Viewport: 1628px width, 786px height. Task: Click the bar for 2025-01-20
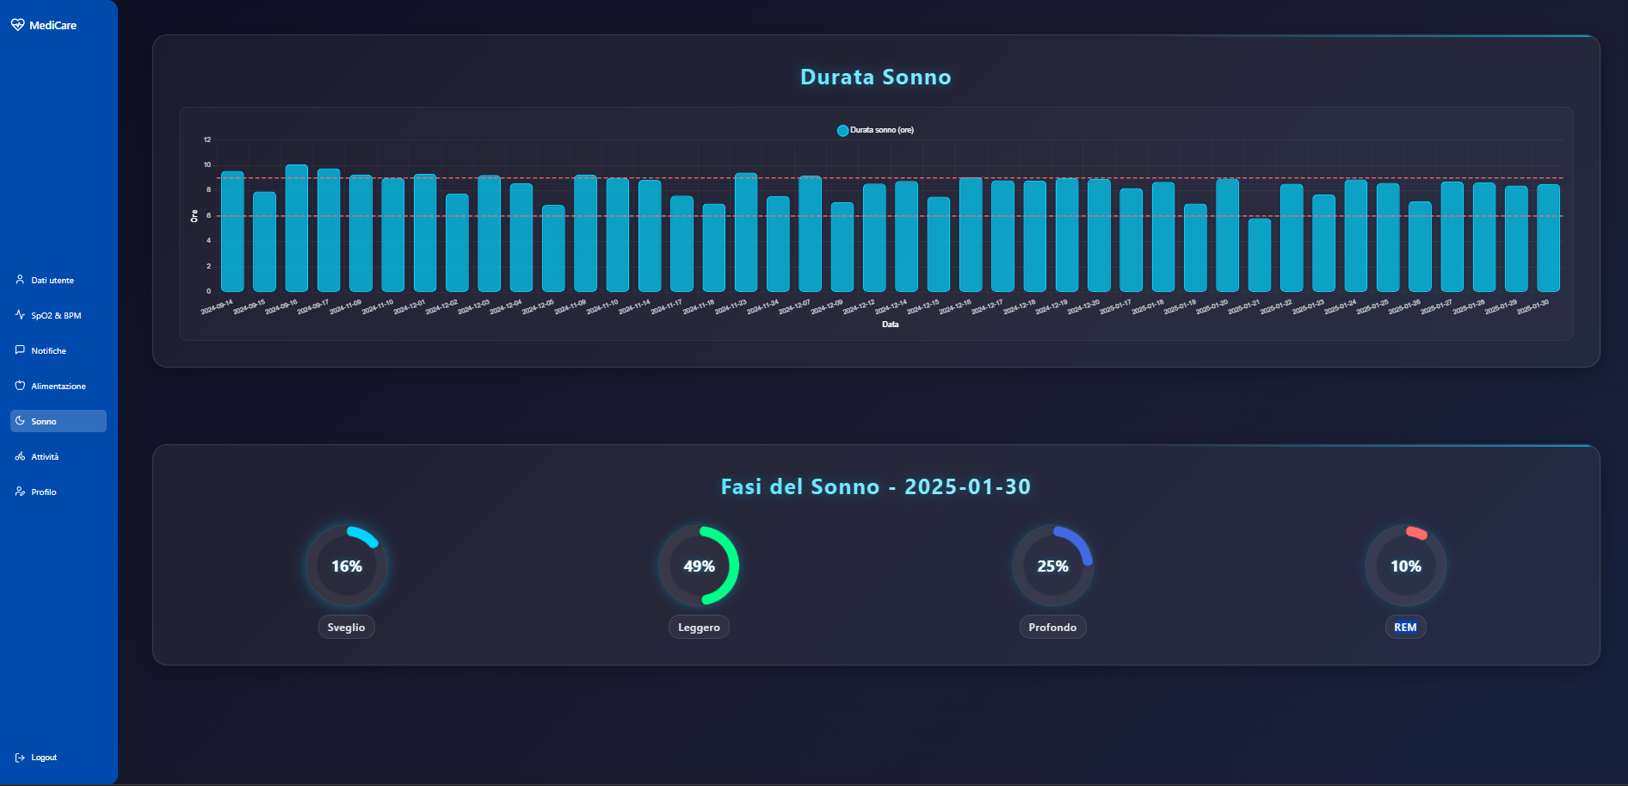(1228, 235)
